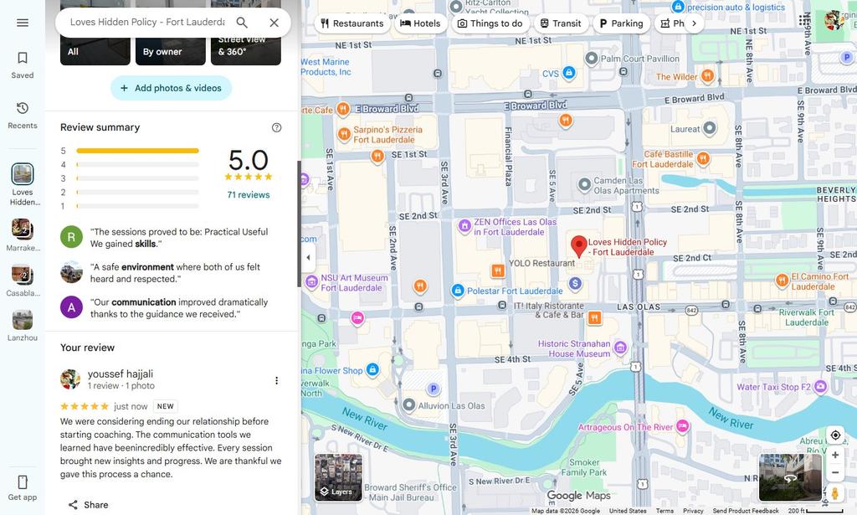Open three-dot menu on your review
Screen dimensions: 857x515
click(276, 380)
